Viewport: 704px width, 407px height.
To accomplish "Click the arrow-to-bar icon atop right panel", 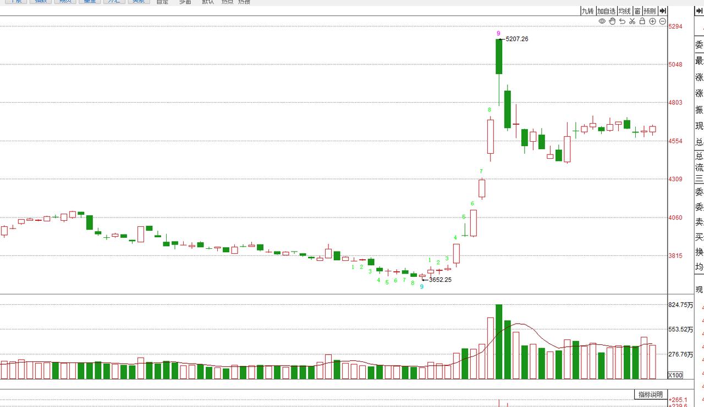I will pyautogui.click(x=699, y=11).
